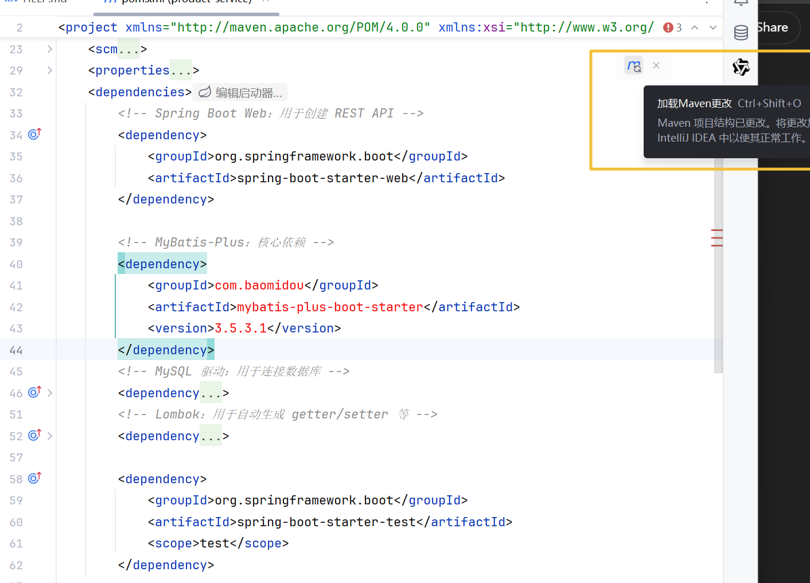
Task: Click the gutter dependency icon on line 58
Action: [35, 478]
